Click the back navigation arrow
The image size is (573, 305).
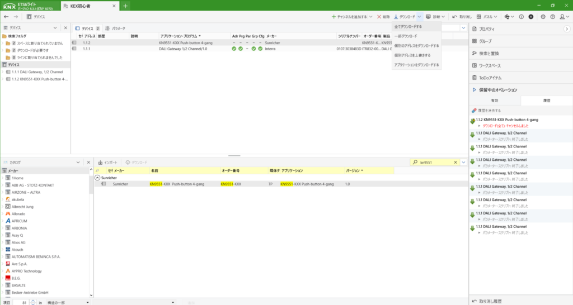coord(6,17)
